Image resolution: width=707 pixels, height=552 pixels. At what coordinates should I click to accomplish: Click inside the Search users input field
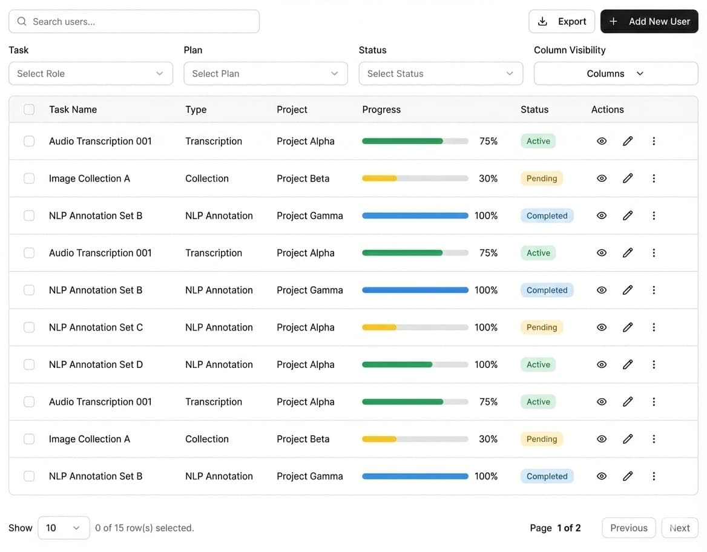[134, 21]
